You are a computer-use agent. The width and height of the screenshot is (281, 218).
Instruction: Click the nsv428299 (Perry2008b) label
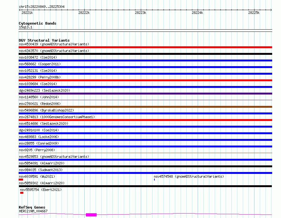coord(40,77)
